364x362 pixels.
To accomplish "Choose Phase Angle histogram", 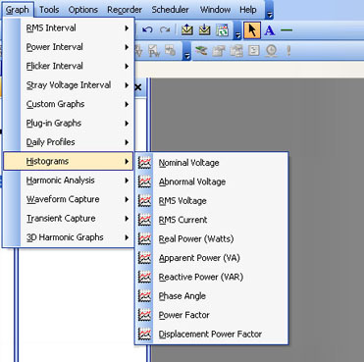I will point(212,296).
